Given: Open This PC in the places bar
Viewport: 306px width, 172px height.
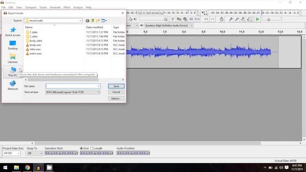Looking at the screenshot, I should coord(13,72).
